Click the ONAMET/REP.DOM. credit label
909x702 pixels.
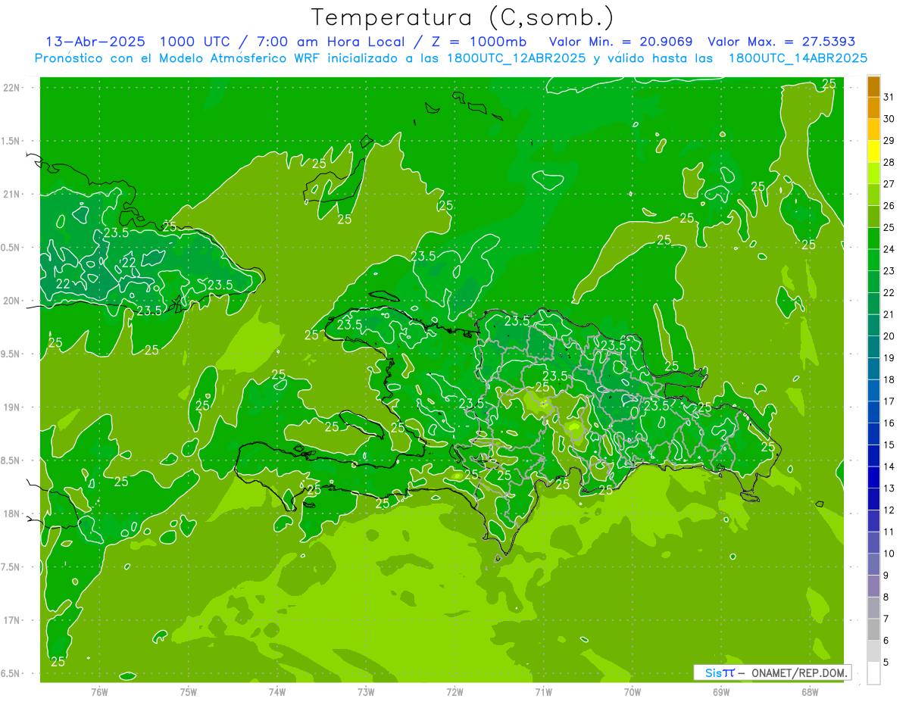(799, 672)
